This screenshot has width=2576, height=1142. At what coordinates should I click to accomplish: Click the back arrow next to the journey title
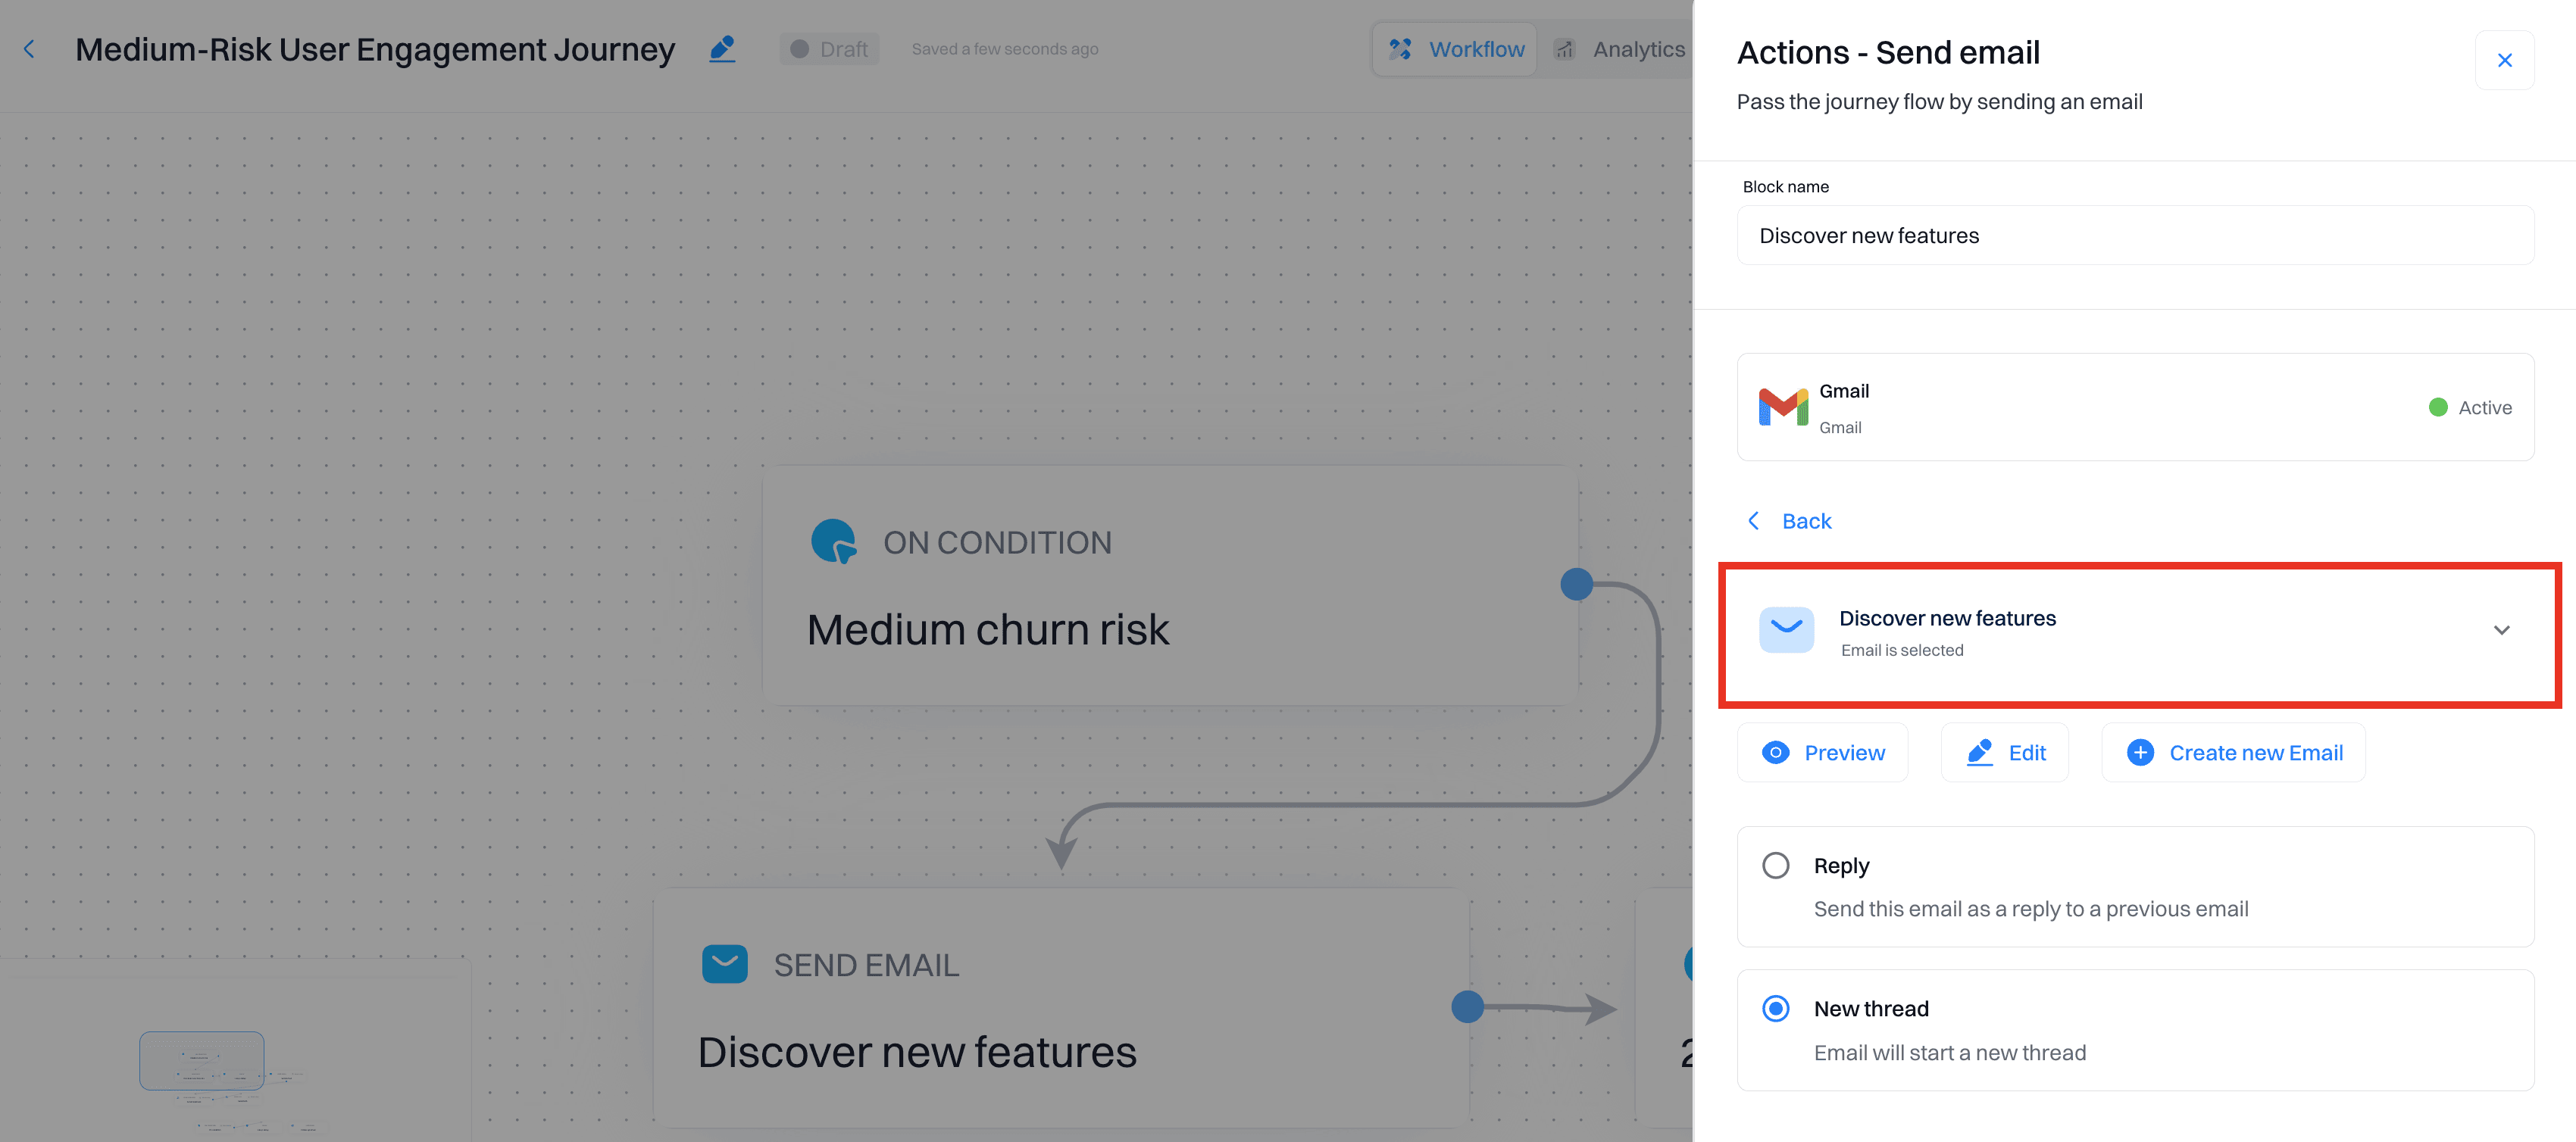[x=29, y=49]
